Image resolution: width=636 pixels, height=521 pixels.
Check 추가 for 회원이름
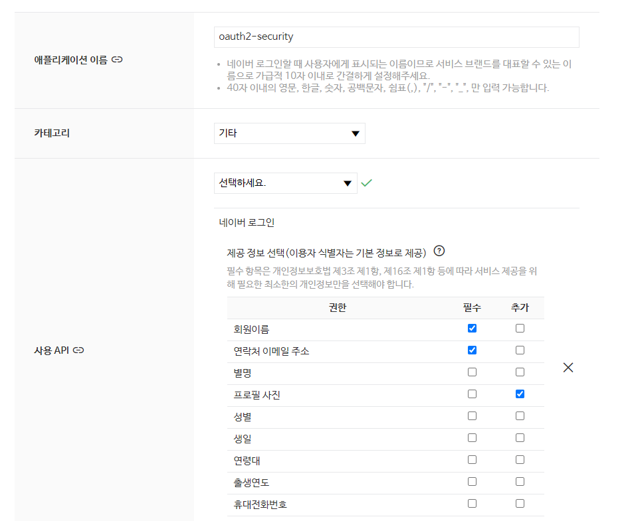(x=520, y=328)
